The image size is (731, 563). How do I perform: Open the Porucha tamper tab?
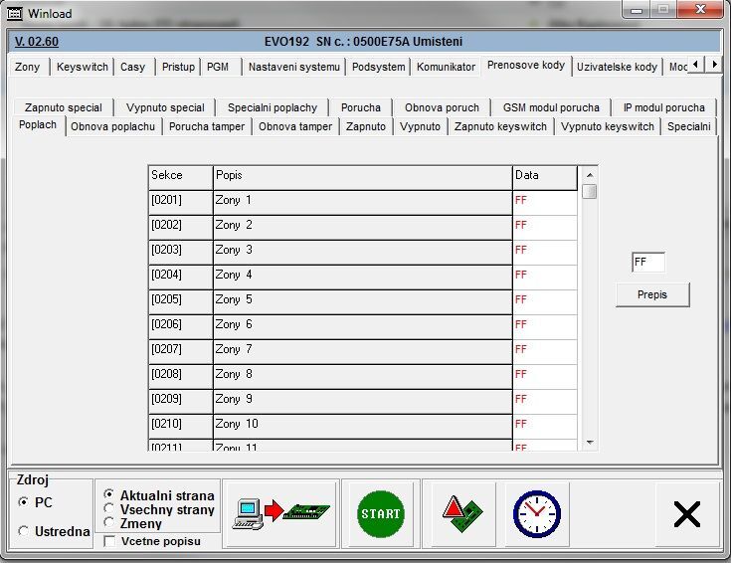(206, 126)
